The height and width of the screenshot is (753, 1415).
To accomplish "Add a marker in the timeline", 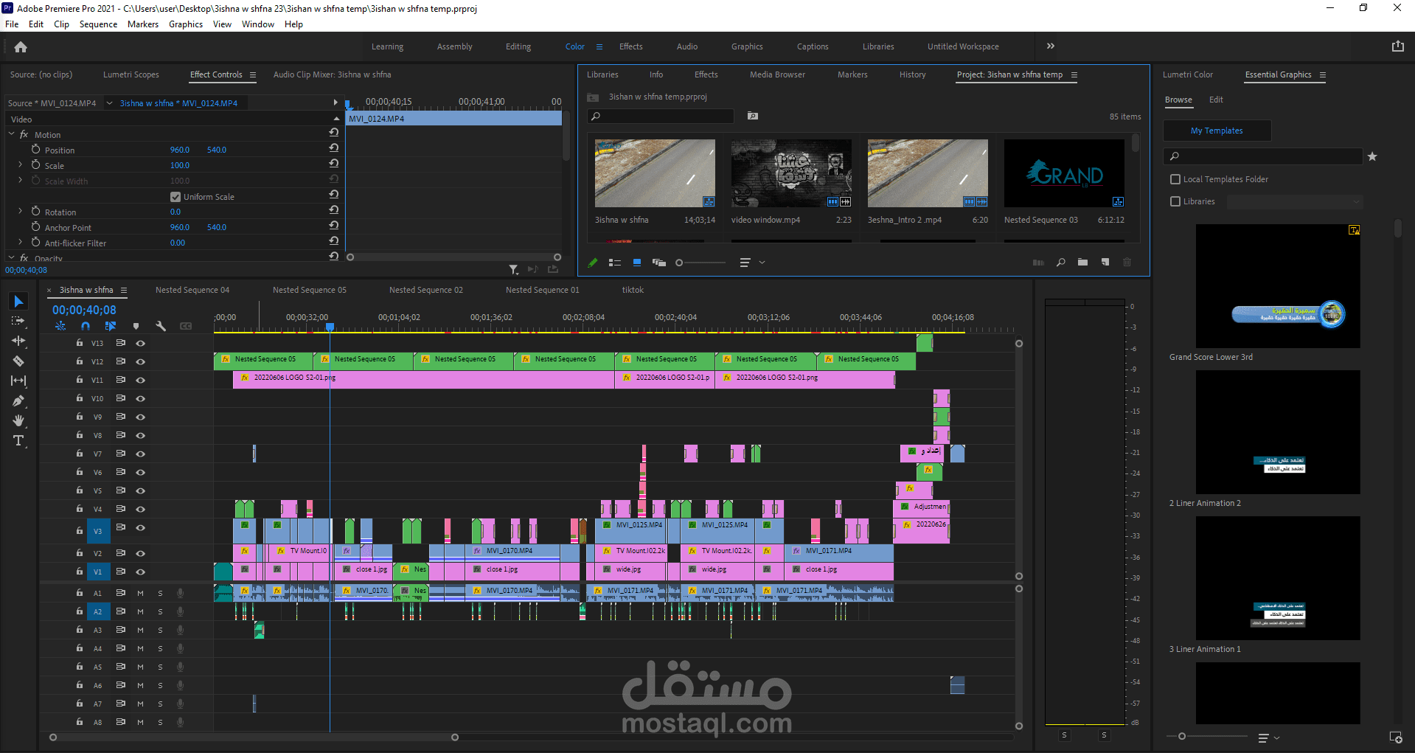I will (x=136, y=326).
